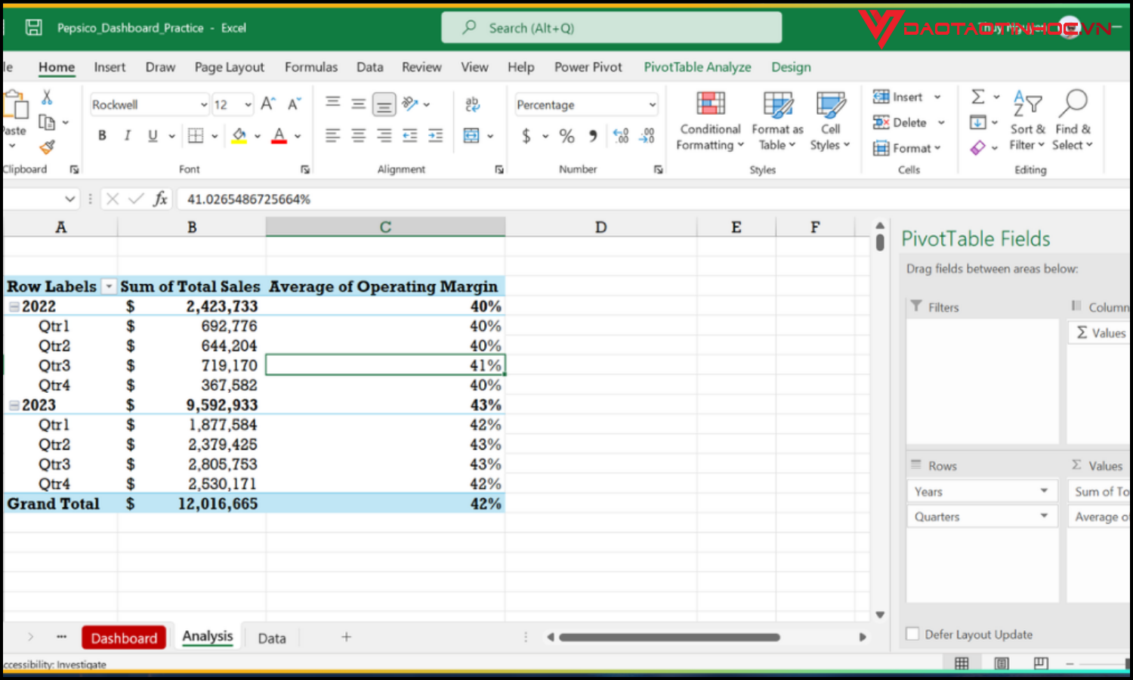Click the Align Right icon
This screenshot has width=1133, height=680.
[384, 135]
